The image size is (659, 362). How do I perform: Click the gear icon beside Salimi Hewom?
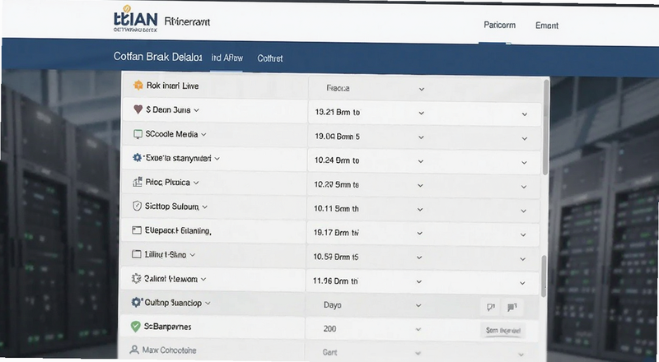pos(136,278)
